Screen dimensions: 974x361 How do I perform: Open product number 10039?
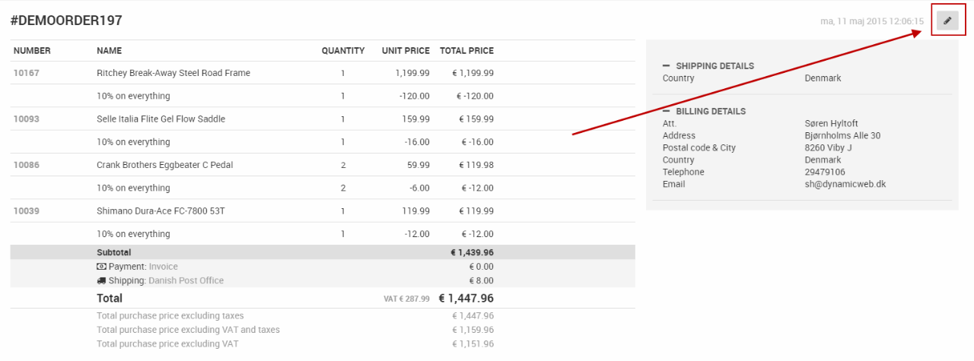click(26, 211)
